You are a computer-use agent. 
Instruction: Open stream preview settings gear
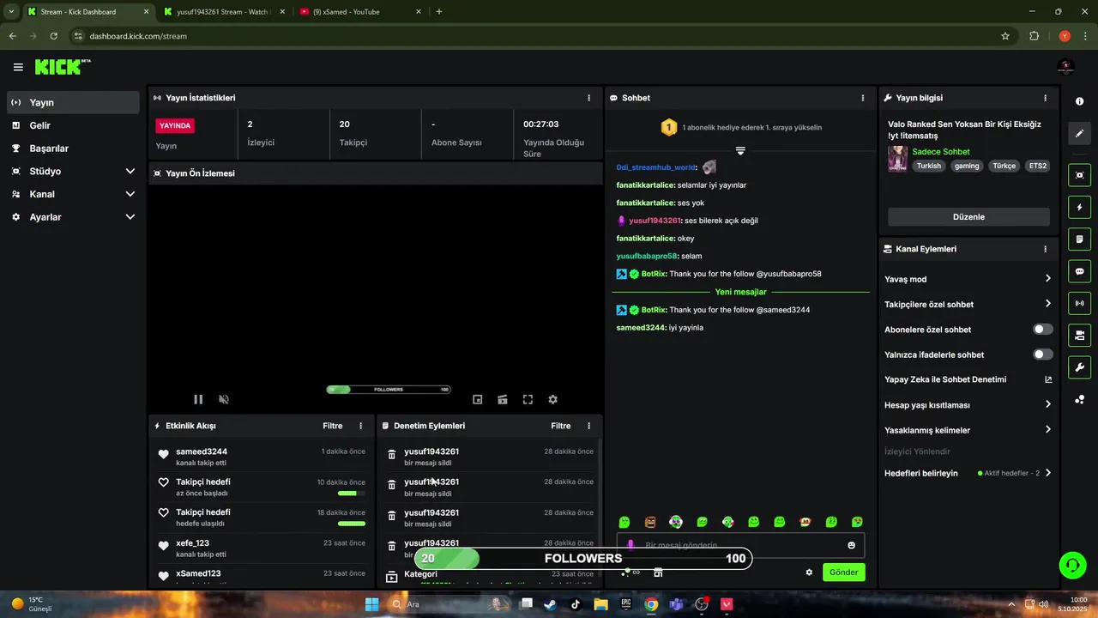[552, 399]
